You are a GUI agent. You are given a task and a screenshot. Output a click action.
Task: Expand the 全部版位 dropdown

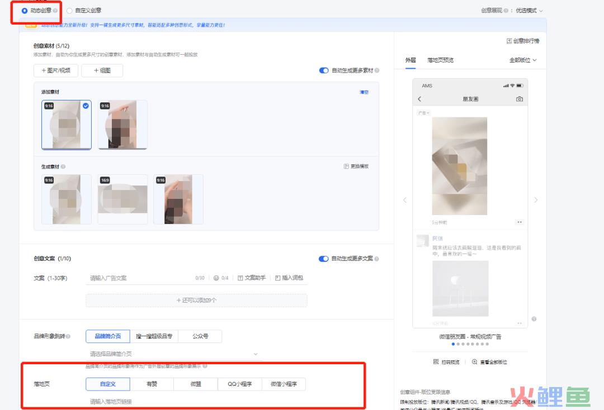coord(523,60)
